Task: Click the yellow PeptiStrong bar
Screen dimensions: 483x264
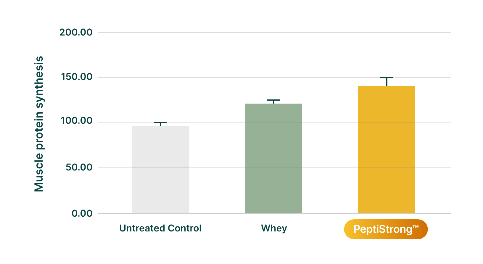Action: (387, 149)
